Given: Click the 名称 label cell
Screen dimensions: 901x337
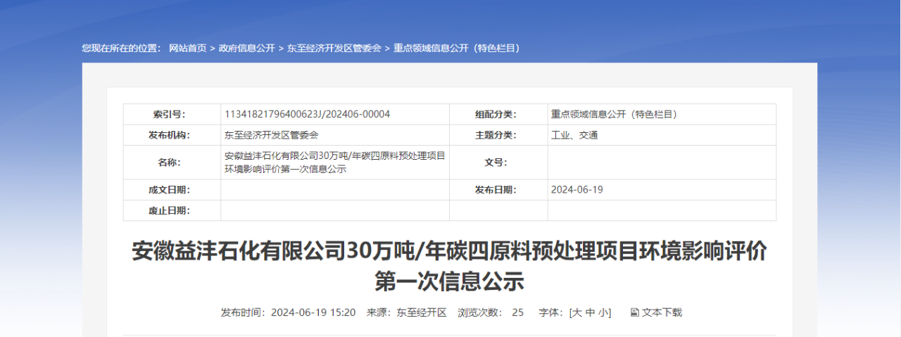Looking at the screenshot, I should tap(172, 163).
